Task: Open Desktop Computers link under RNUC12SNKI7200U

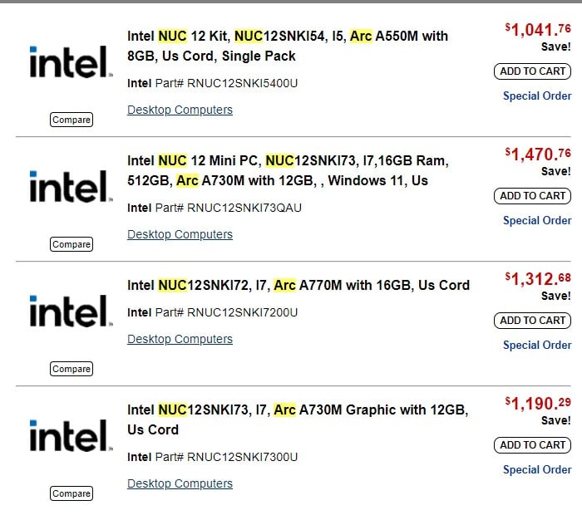Action: tap(180, 339)
